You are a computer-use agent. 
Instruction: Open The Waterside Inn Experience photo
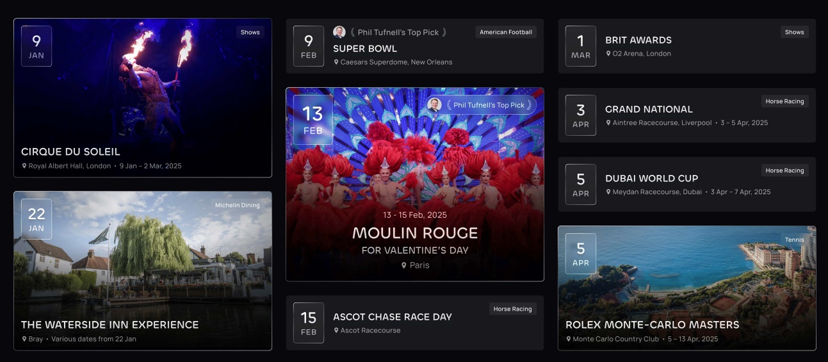[143, 270]
